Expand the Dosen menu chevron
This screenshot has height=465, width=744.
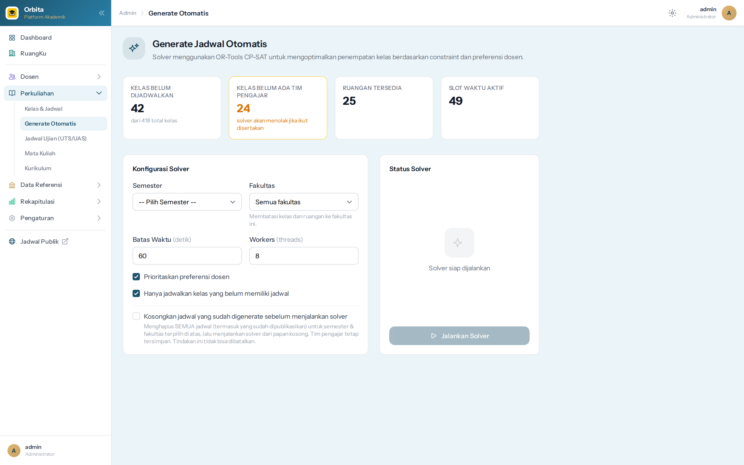pos(99,77)
